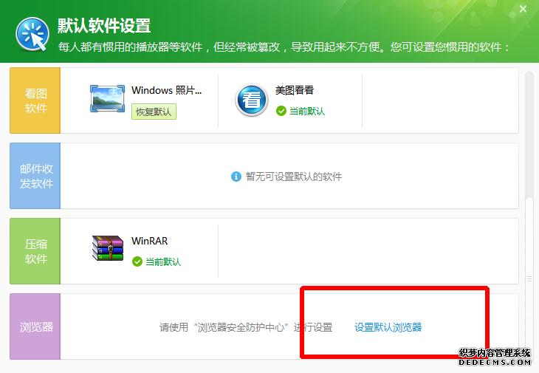Click green checkmark beside 美图看看 当前默认

coord(281,111)
